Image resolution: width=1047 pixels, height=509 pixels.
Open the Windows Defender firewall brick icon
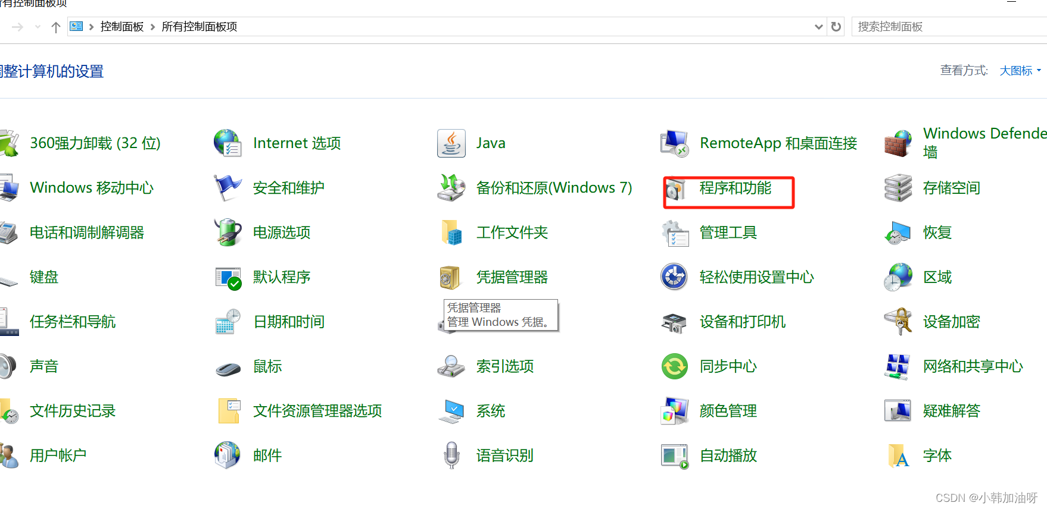tap(898, 143)
